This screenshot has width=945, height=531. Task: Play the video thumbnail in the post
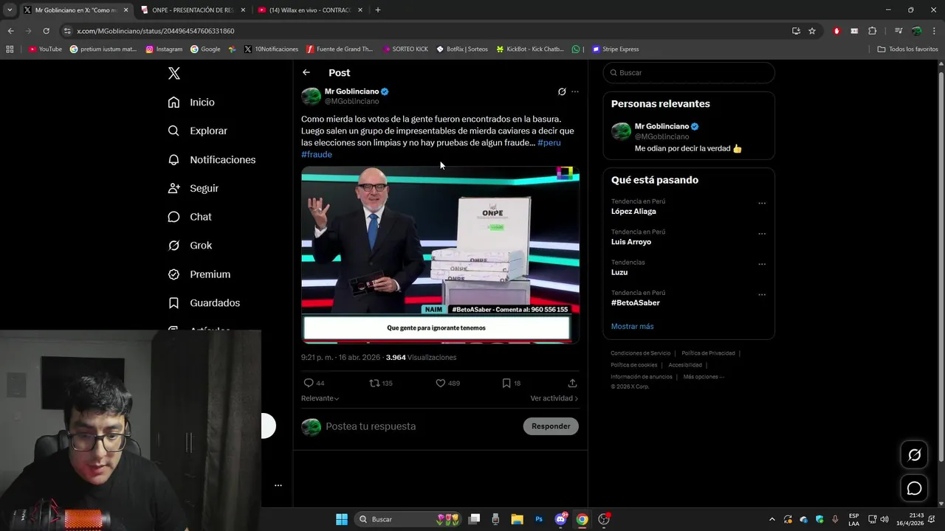point(440,255)
